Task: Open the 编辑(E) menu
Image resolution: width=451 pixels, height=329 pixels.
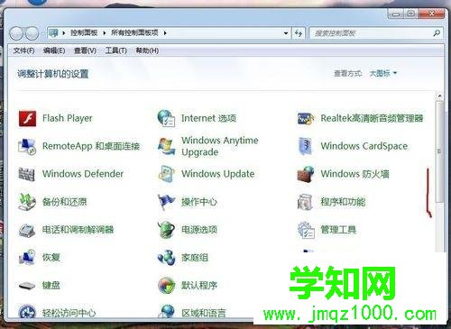Action: 54,50
